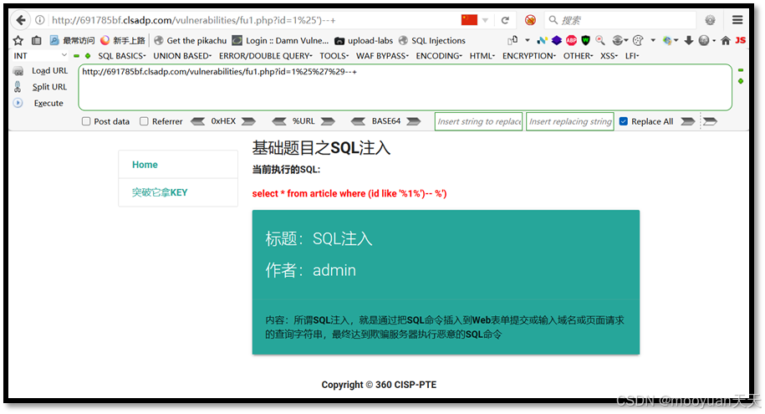Decode with the left arrow before 0xHEX

coord(197,121)
